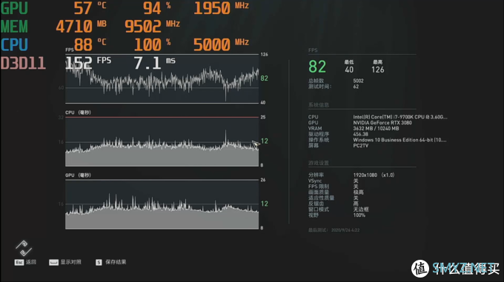Click the overlay memory usage 4710 MB
Screen dimensions: 504x282
(81, 27)
